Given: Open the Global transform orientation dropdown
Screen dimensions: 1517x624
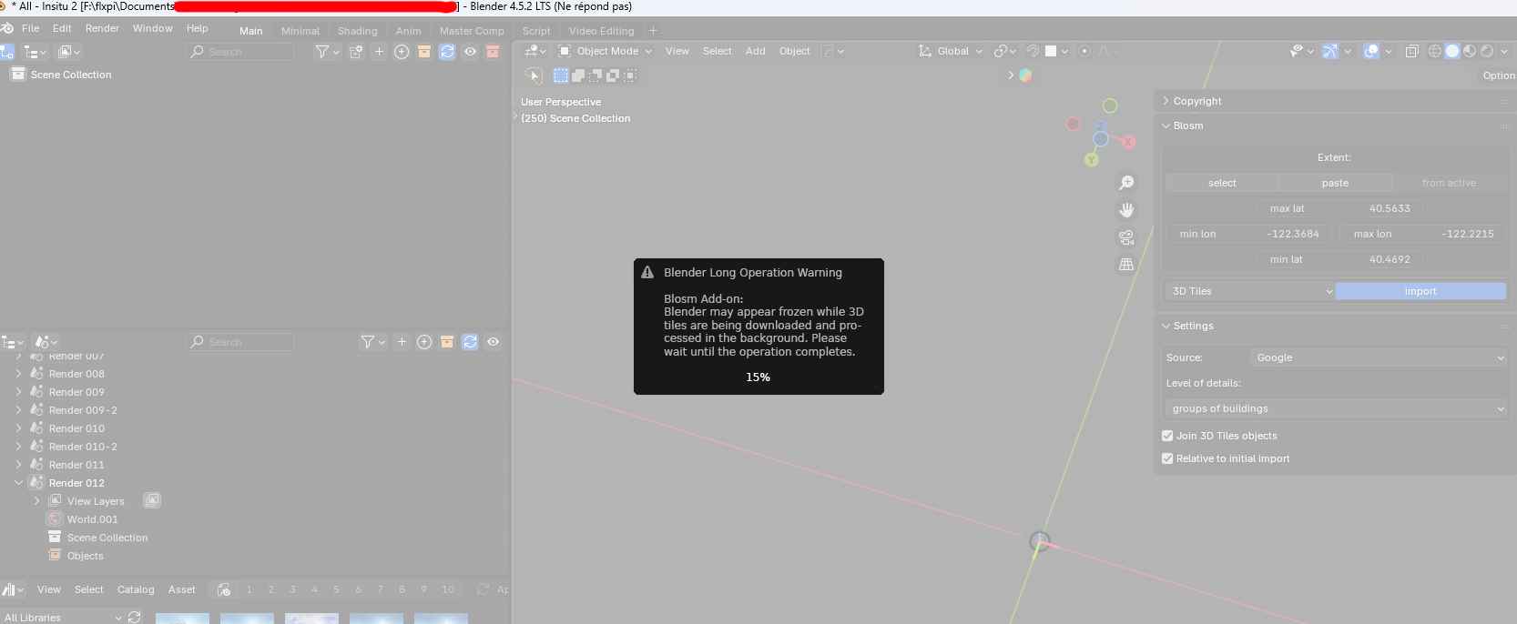Looking at the screenshot, I should coord(951,51).
